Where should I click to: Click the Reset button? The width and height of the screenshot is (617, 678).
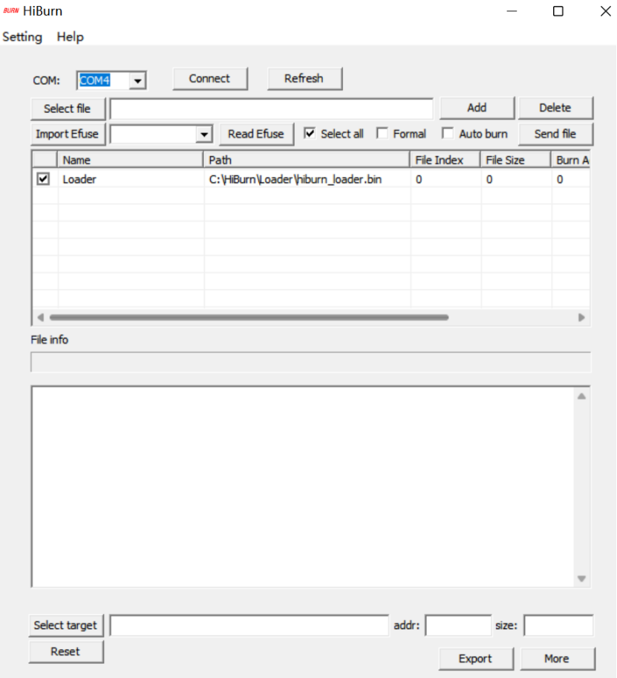[x=67, y=652]
